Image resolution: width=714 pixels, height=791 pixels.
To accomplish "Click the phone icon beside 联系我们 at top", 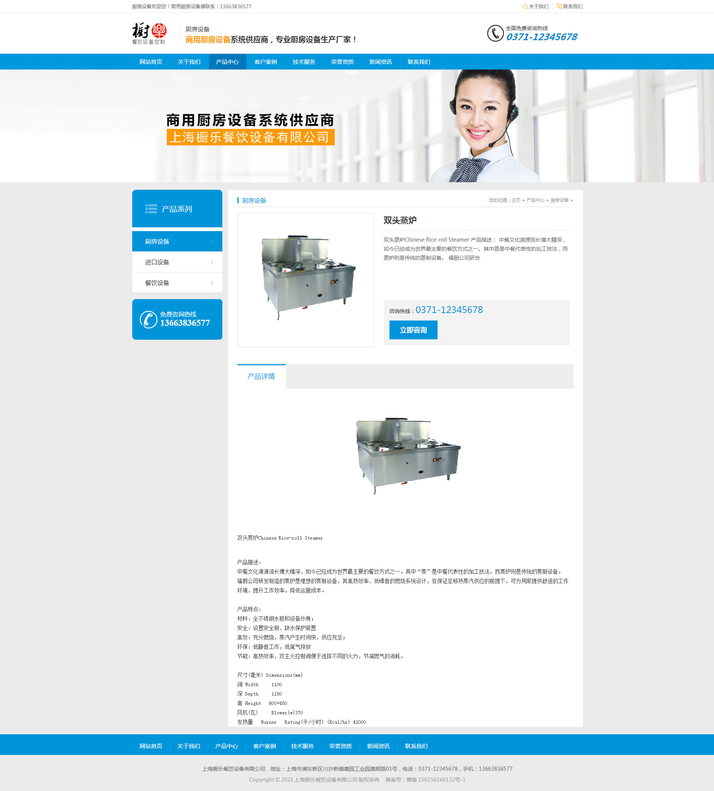I will coord(559,7).
